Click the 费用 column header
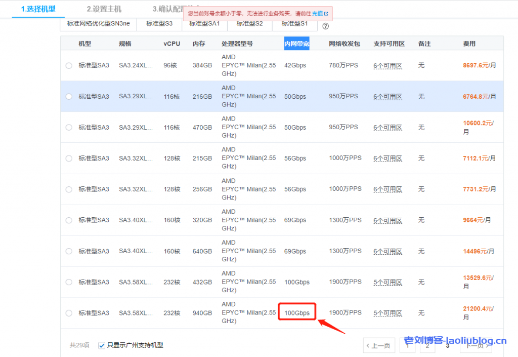 click(x=469, y=44)
